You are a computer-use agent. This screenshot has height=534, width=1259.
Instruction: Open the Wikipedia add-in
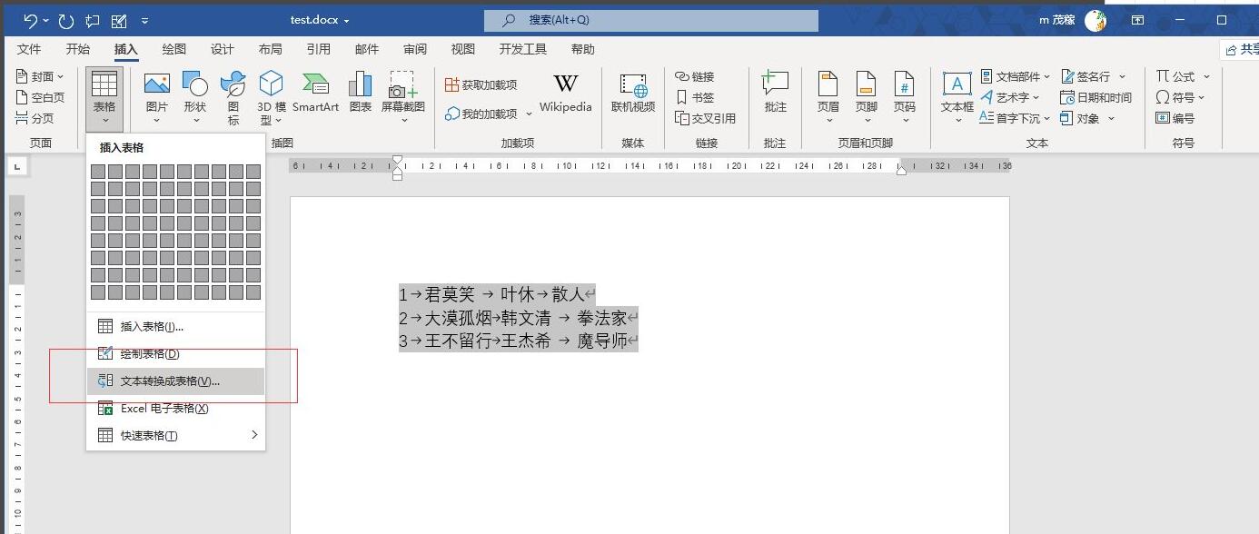click(x=565, y=84)
